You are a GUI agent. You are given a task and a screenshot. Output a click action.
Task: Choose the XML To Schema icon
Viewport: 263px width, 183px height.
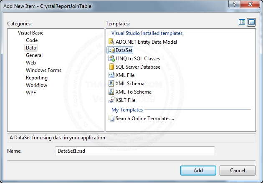click(111, 92)
